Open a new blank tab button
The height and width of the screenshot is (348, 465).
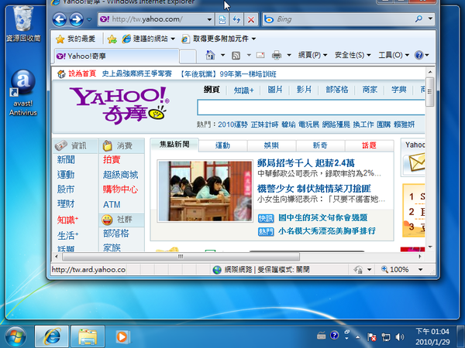(188, 56)
